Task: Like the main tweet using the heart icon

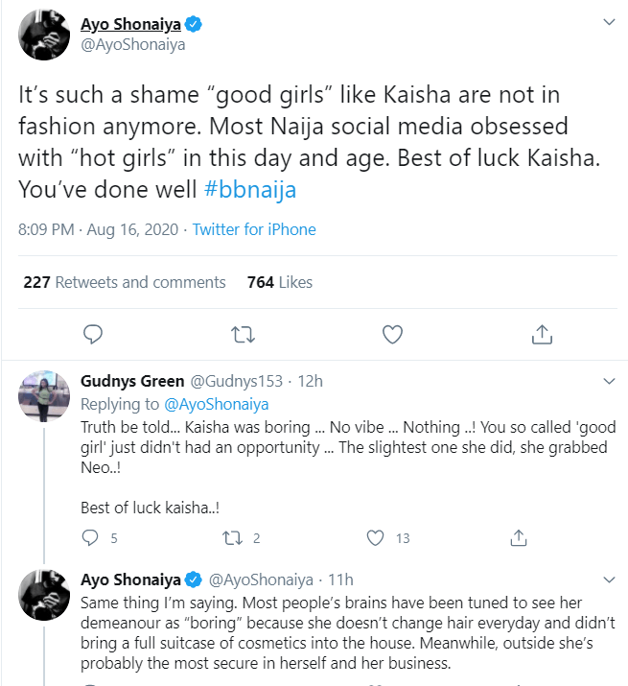Action: (392, 334)
